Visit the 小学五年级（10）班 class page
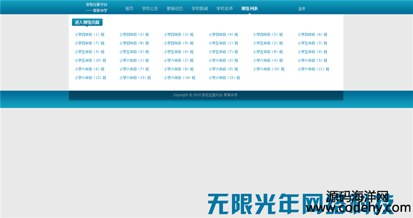413x218 pixels. click(90, 61)
